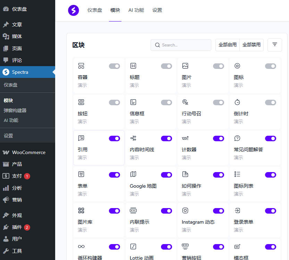Click the 按钮 block icon
This screenshot has height=260, width=289.
[81, 102]
